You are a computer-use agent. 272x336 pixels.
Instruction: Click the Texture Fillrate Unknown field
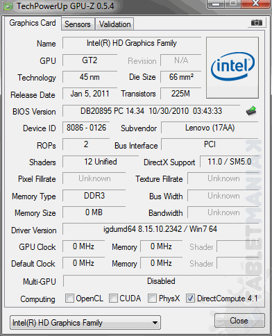point(223,178)
